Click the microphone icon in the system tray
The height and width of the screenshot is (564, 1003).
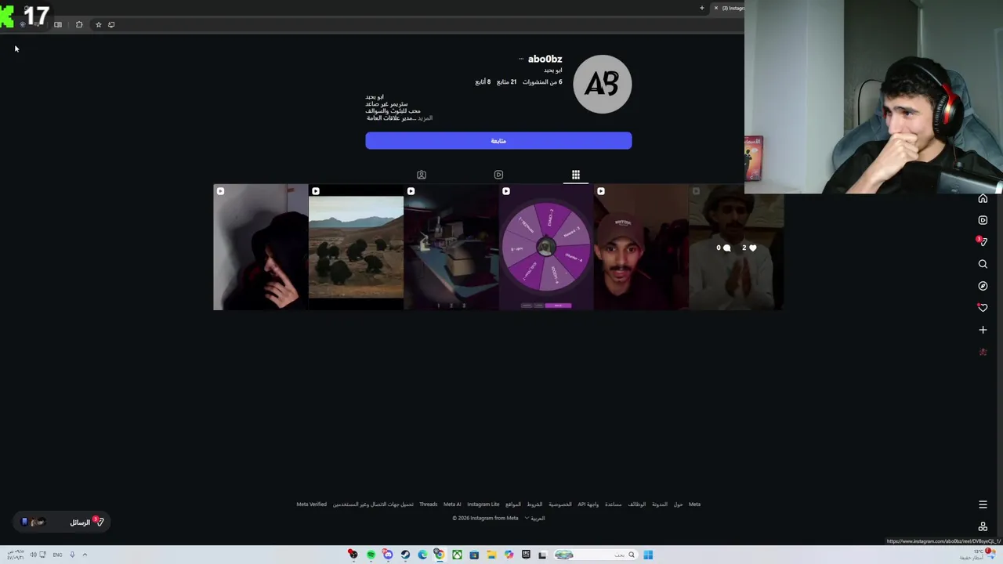[71, 555]
